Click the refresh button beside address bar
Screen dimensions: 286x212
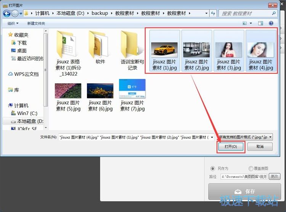213,13
